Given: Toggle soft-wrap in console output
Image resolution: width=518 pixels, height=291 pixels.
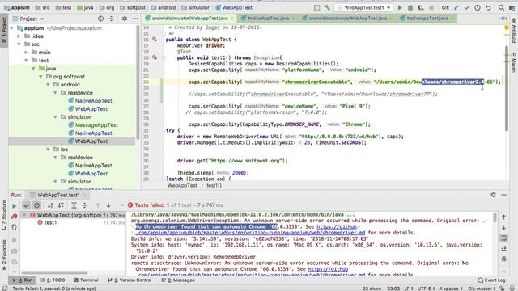Looking at the screenshot, I should click(x=503, y=238).
